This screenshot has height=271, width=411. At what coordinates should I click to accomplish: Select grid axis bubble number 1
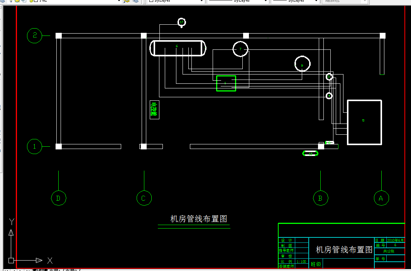[x=35, y=147]
